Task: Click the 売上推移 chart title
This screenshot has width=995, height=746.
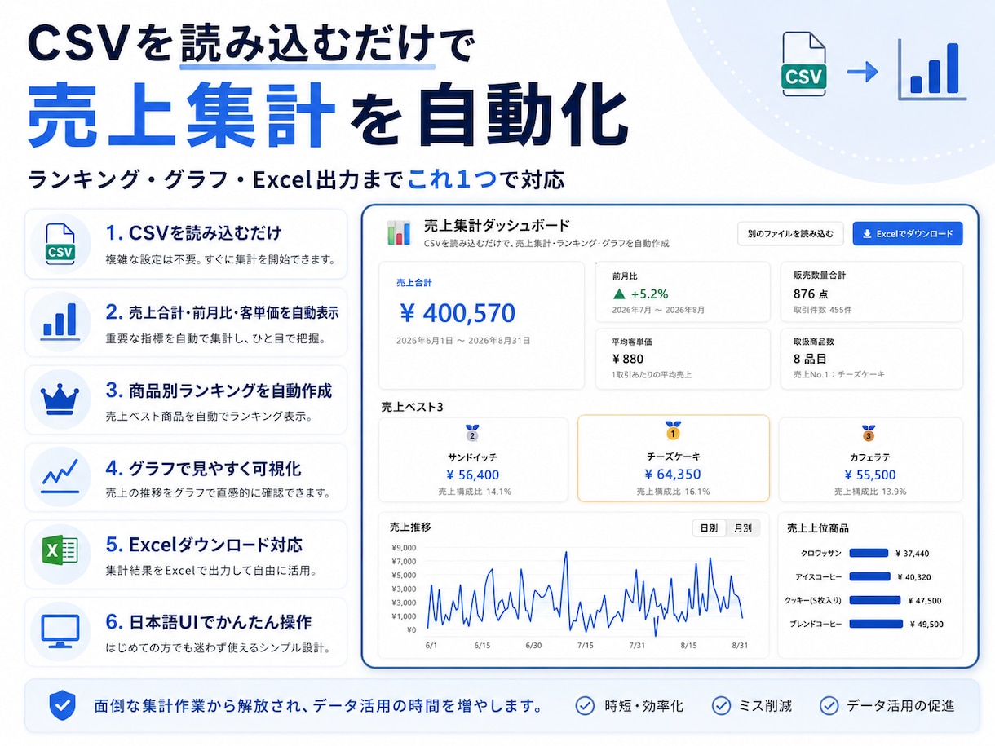Action: 410,527
